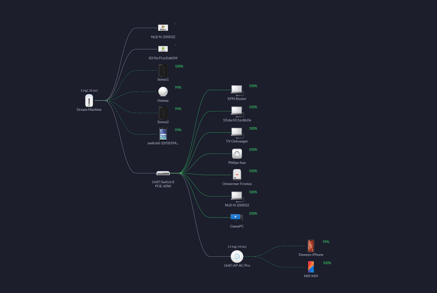
Task: Click the 100% signal value next to Sonos1
Action: pyautogui.click(x=179, y=66)
